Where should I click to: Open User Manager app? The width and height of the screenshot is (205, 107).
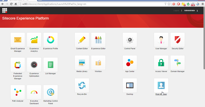[161, 40]
